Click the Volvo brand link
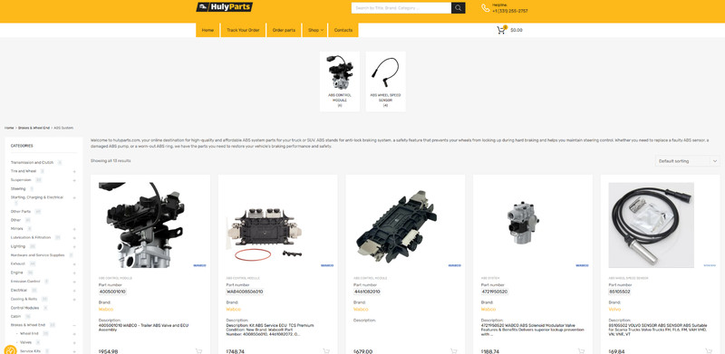This screenshot has height=354, width=725. point(614,309)
